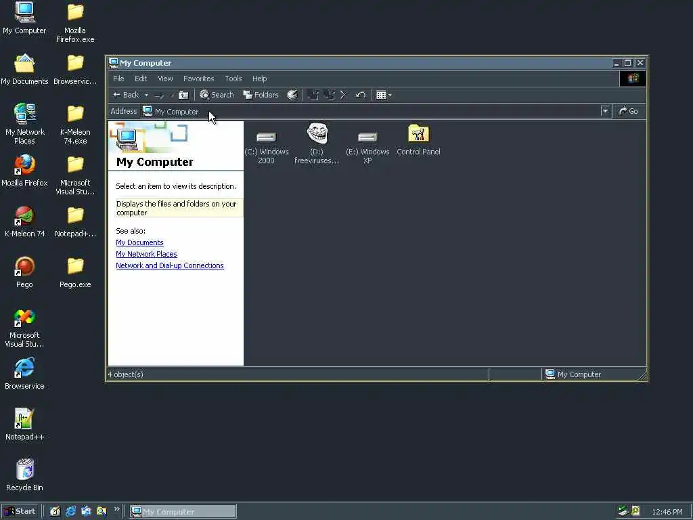Click the Move To toolbar icon

point(313,95)
